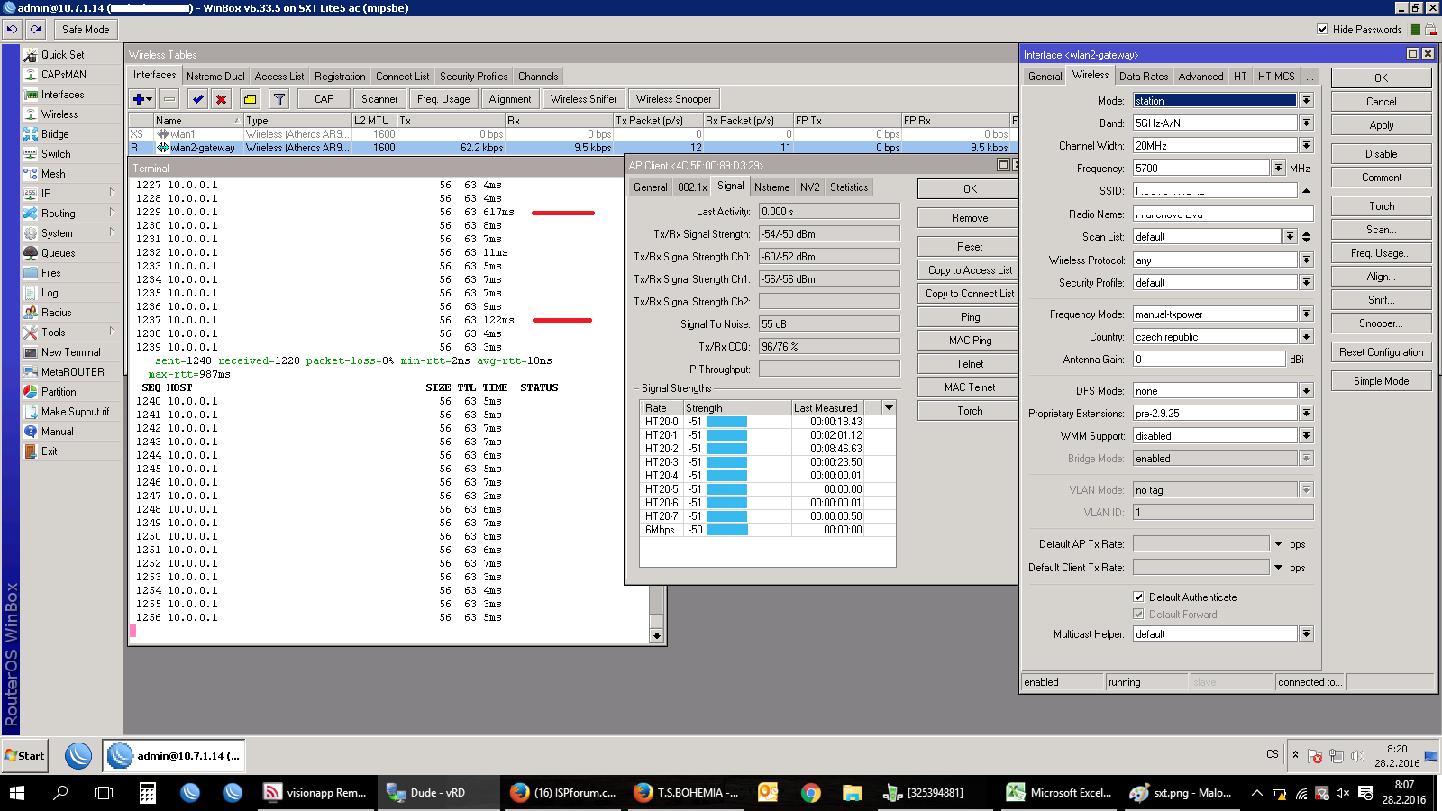Viewport: 1442px width, 811px height.
Task: Open the Band dropdown showing 5GHz-A/N
Action: (1306, 123)
